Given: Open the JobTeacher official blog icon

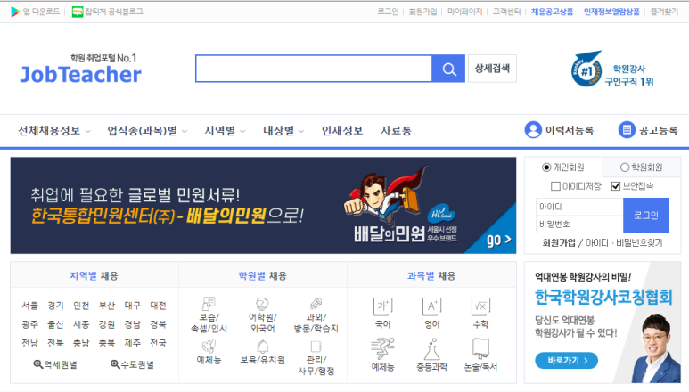Looking at the screenshot, I should pos(78,12).
